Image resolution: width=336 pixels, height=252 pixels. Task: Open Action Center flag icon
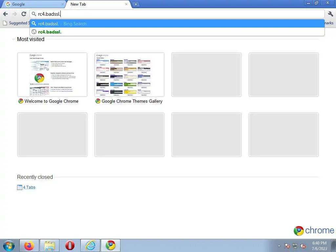pos(287,246)
